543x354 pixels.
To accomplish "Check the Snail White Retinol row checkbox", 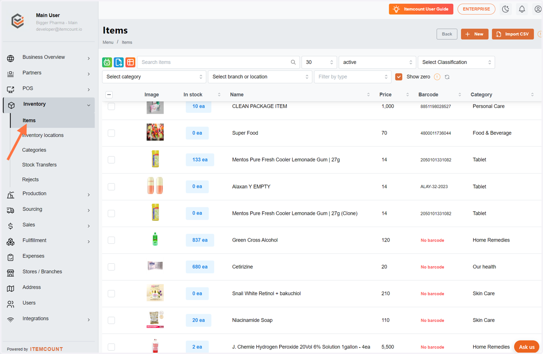I will pyautogui.click(x=111, y=294).
